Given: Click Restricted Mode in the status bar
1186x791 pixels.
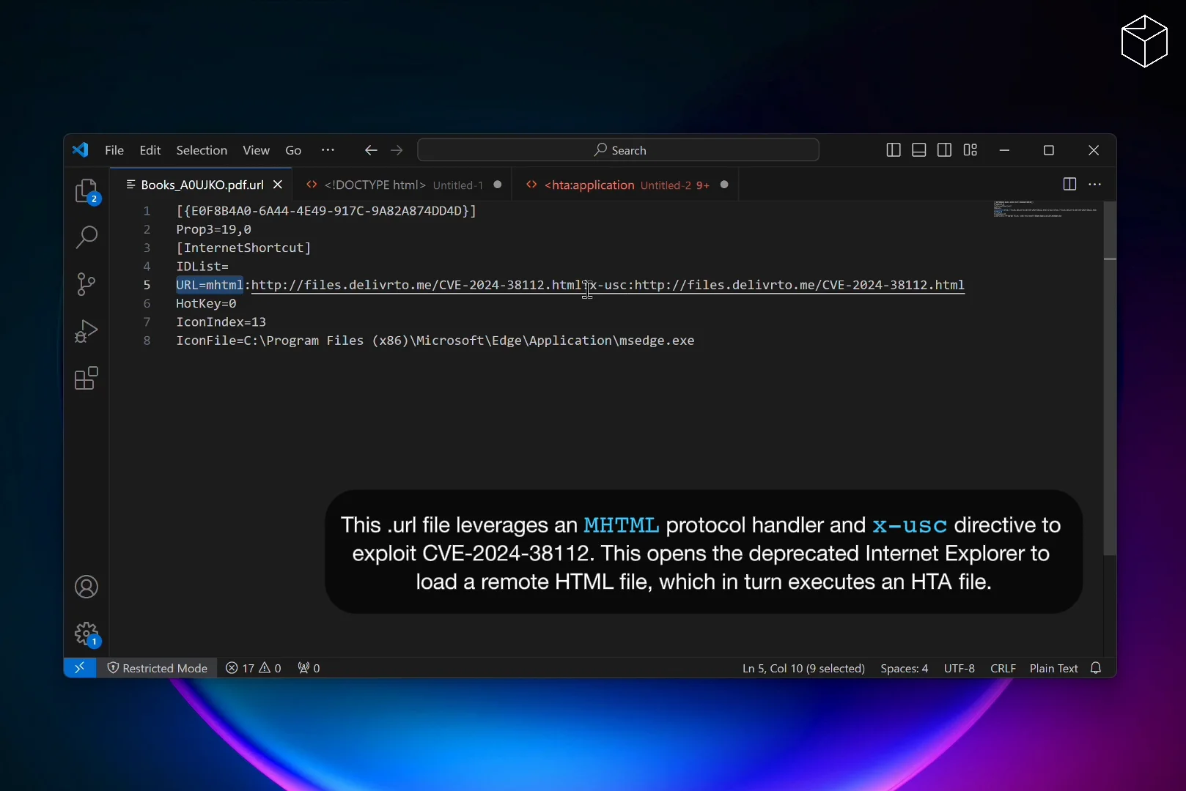Looking at the screenshot, I should point(158,667).
